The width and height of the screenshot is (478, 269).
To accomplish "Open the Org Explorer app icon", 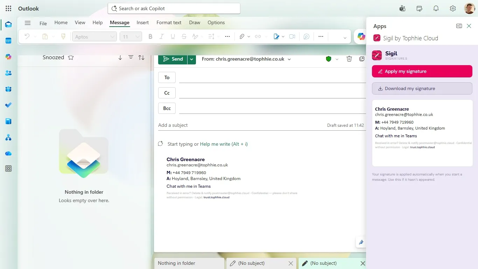I will [x=8, y=137].
